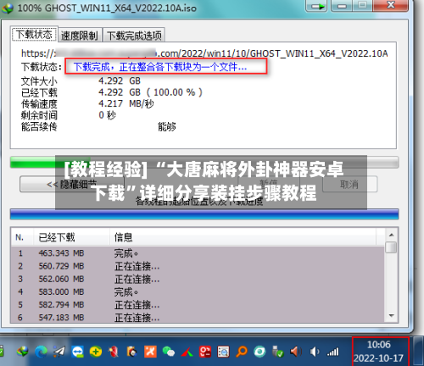Click the connection list scrollbar thumb
Screen dimensions: 424x366
pos(392,247)
